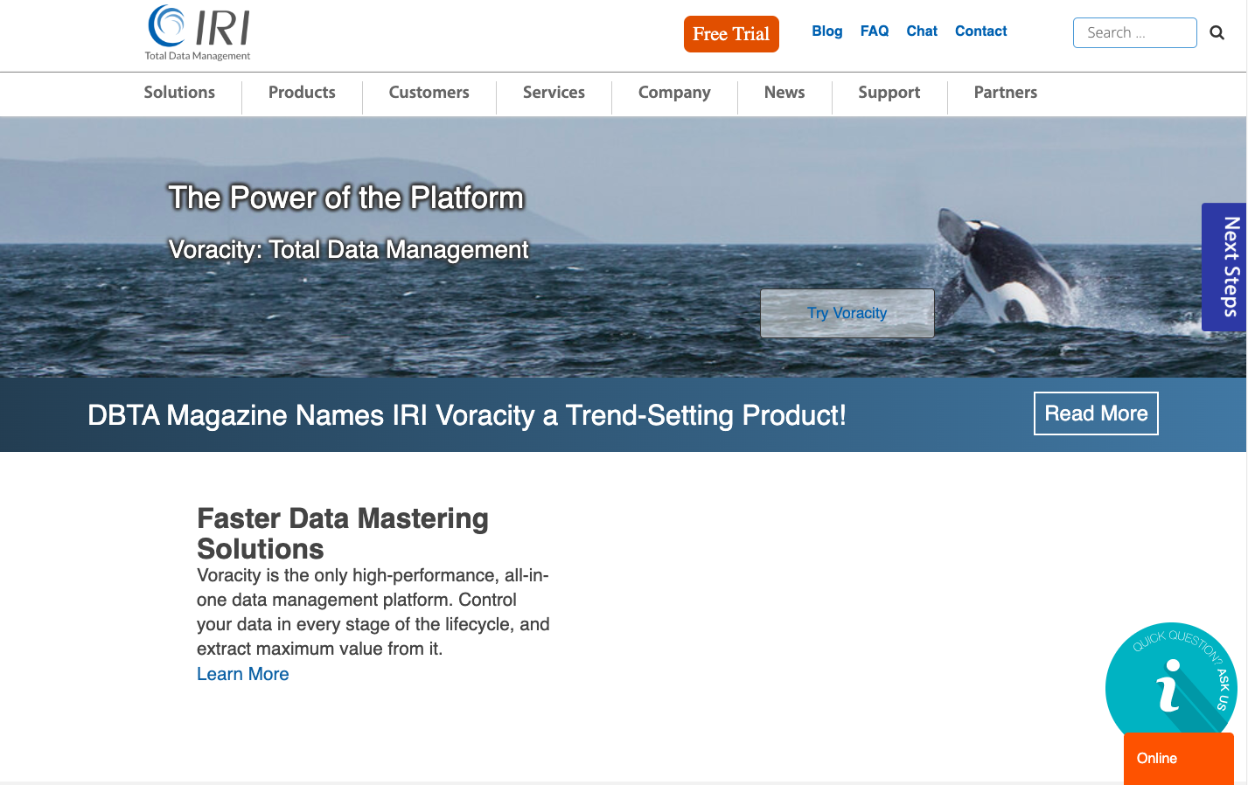Click the DBTA Magazine headline text

pos(467,415)
